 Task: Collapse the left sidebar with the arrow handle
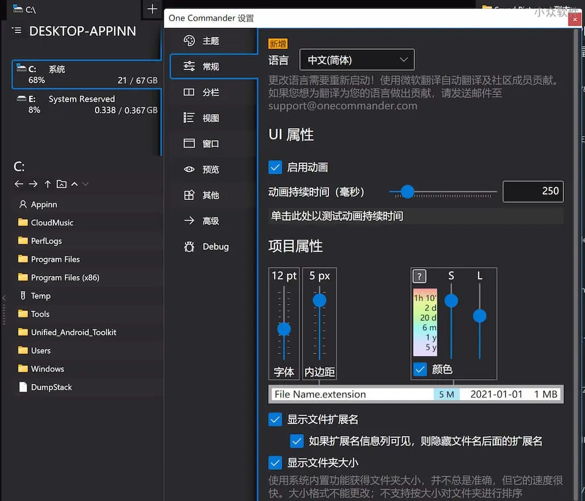click(4, 298)
